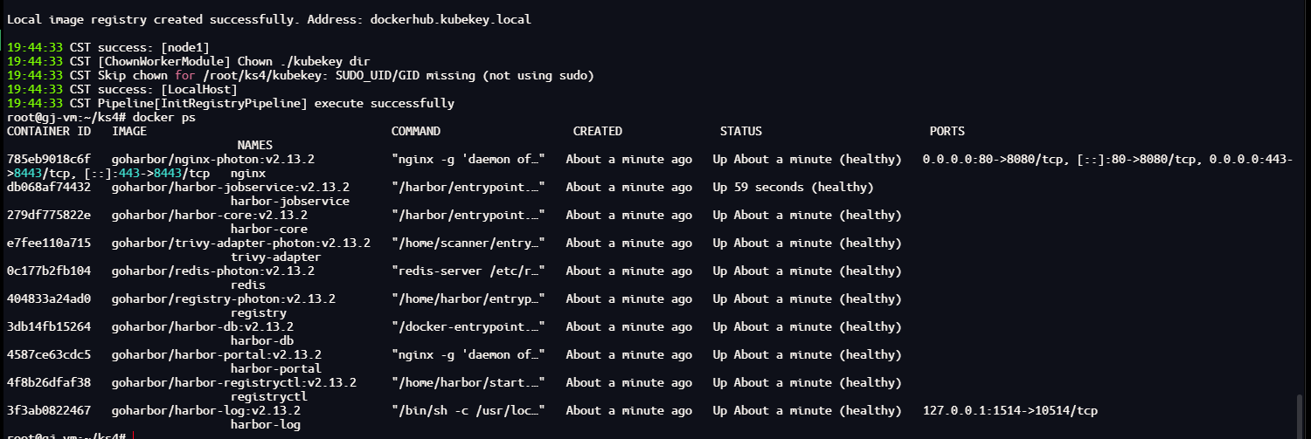Viewport: 1311px width, 439px height.
Task: Click container ID 3f3ab0822467
Action: pos(48,410)
